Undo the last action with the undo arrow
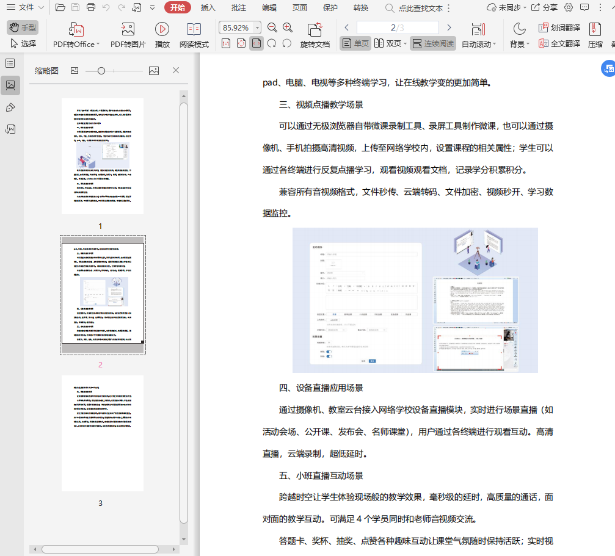 (x=106, y=7)
